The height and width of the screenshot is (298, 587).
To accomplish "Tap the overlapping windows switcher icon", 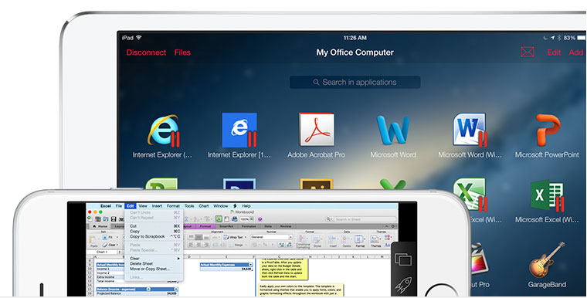I will 403,259.
